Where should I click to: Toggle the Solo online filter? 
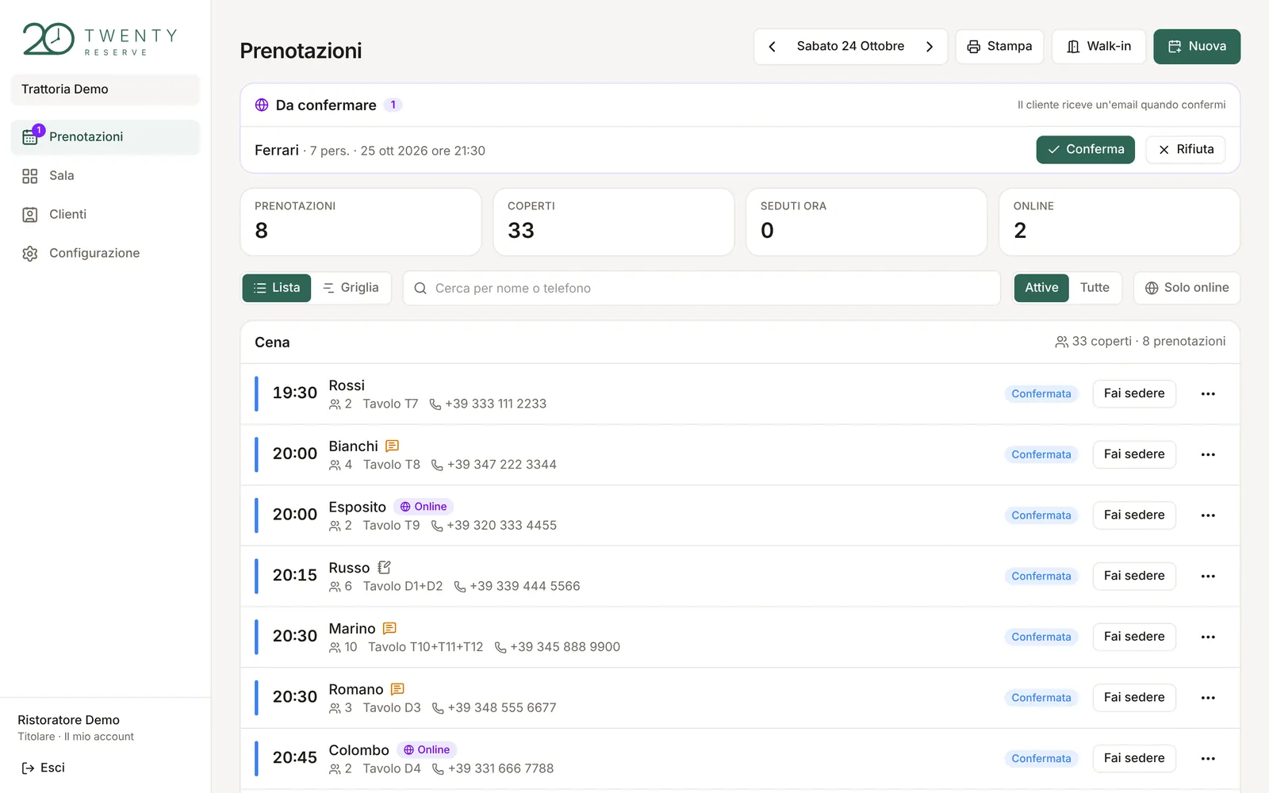pyautogui.click(x=1187, y=288)
